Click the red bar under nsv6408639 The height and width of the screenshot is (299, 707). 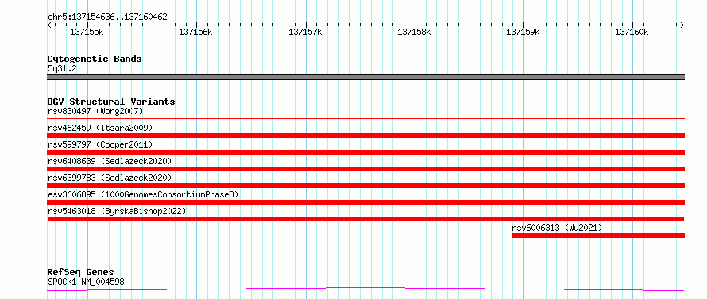pos(365,169)
